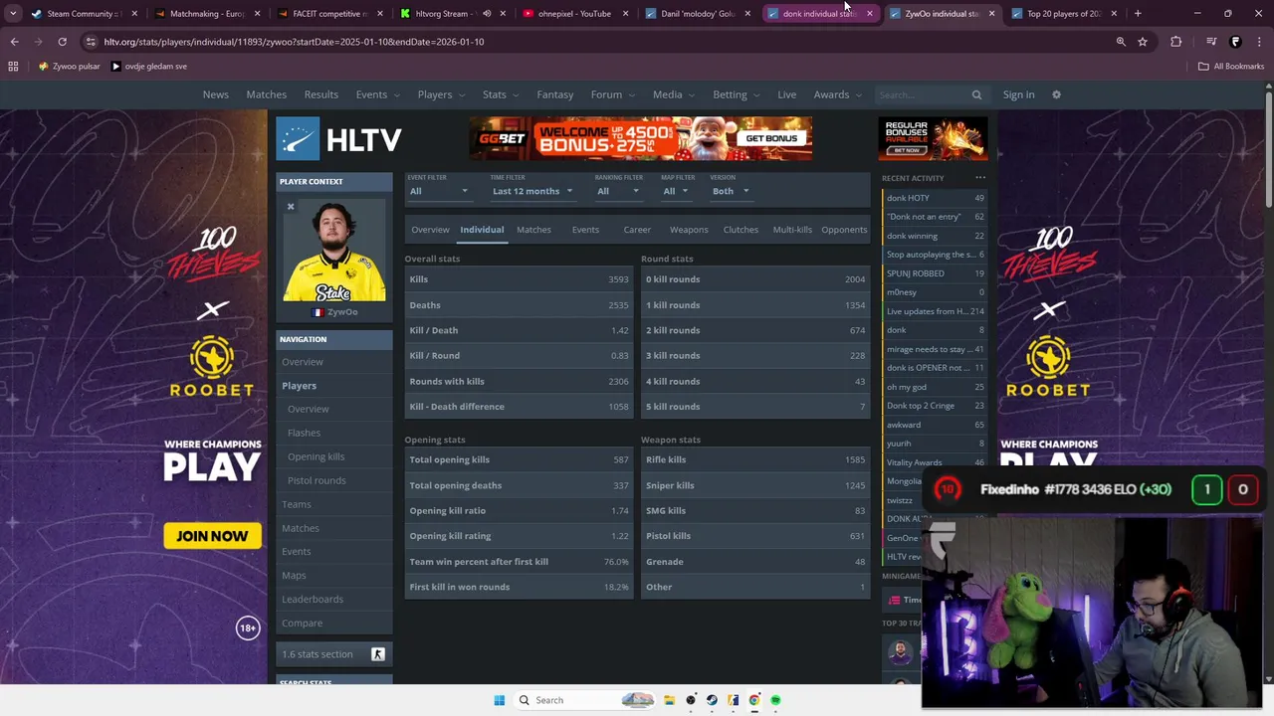Open News in the HLTV navbar
This screenshot has height=716, width=1274.
[x=215, y=94]
